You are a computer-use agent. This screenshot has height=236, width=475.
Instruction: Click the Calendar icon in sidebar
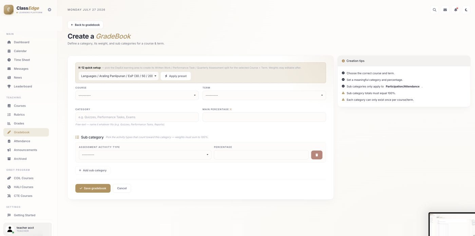click(9, 51)
